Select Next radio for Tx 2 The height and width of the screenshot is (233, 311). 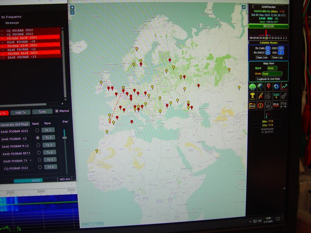38,138
